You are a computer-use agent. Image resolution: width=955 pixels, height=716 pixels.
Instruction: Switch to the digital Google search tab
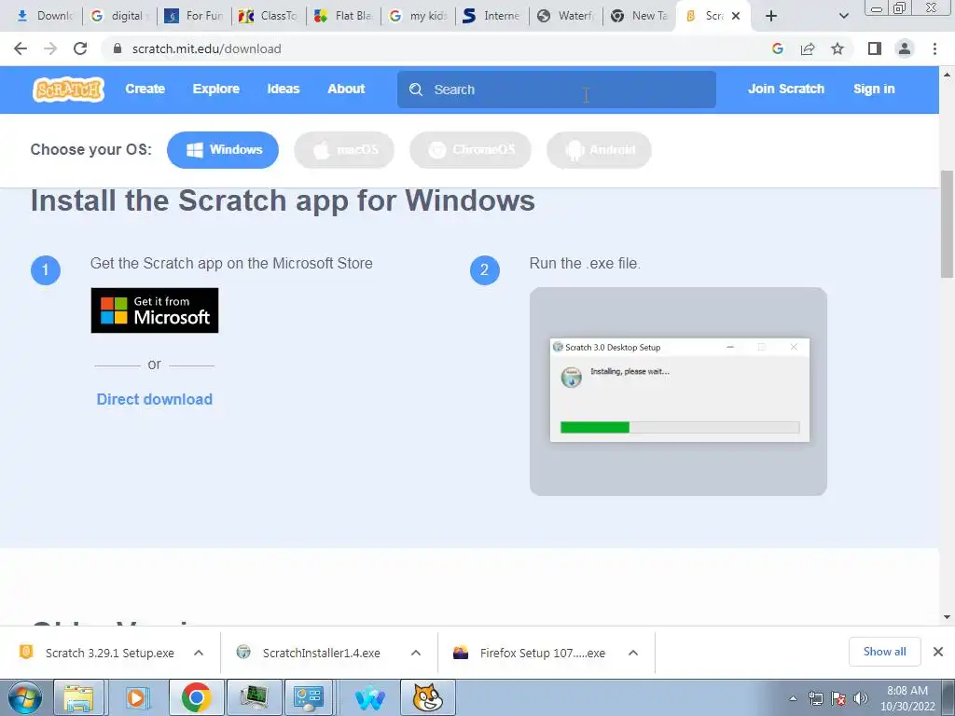click(x=119, y=16)
